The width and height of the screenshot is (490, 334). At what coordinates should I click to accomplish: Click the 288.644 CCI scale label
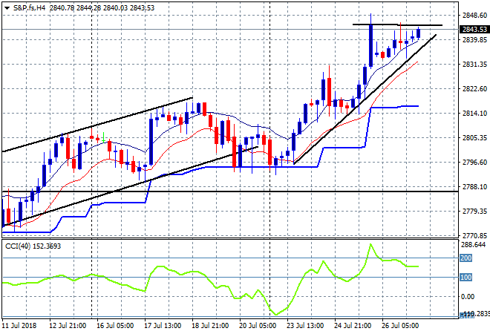(x=473, y=245)
